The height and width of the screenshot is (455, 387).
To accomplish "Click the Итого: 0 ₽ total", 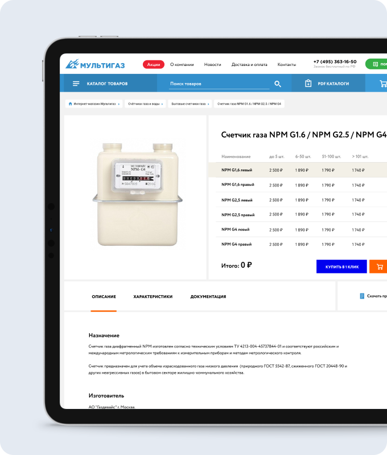I will coord(236,265).
